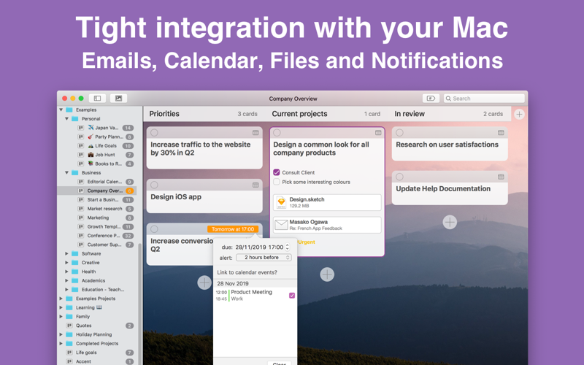Open calendar icon on Update Help Documentation card
Screen dimensions: 584x365
[501, 177]
